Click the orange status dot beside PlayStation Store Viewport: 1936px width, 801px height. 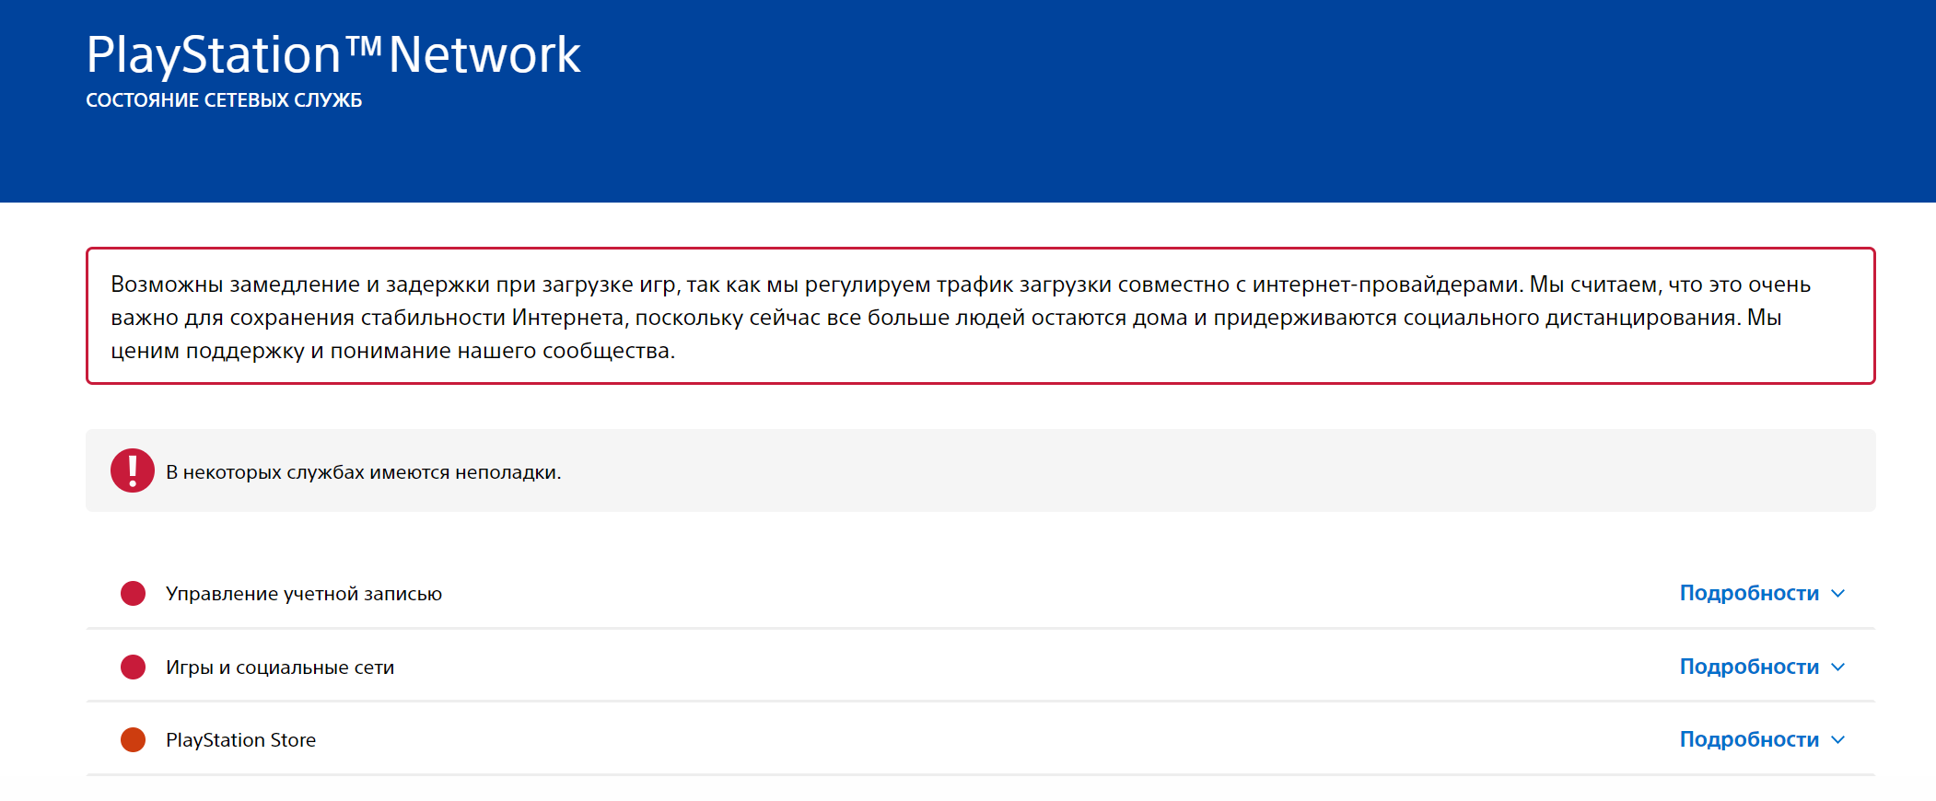134,739
